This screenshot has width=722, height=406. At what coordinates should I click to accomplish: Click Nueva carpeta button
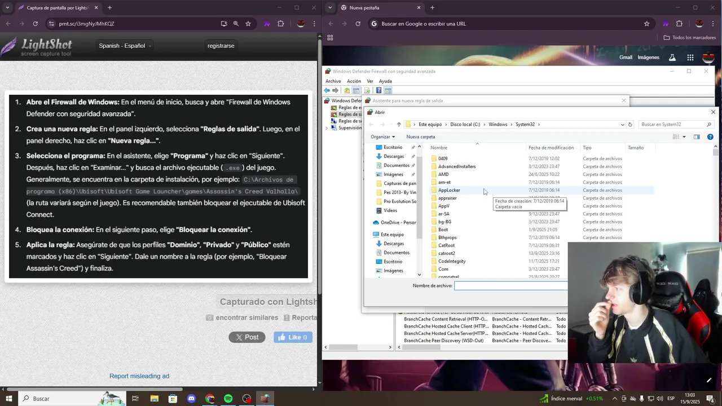point(420,136)
